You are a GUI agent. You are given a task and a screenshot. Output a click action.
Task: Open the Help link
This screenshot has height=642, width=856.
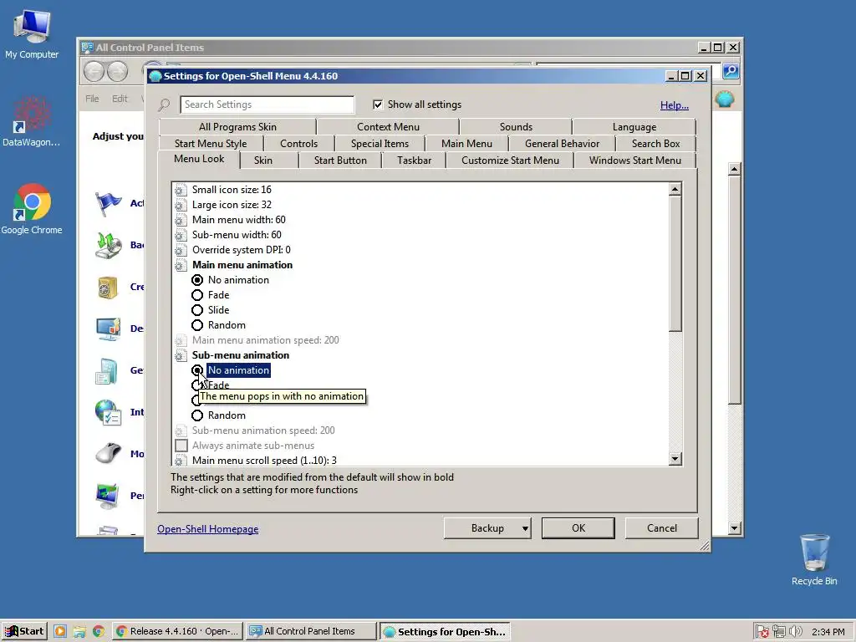click(675, 105)
